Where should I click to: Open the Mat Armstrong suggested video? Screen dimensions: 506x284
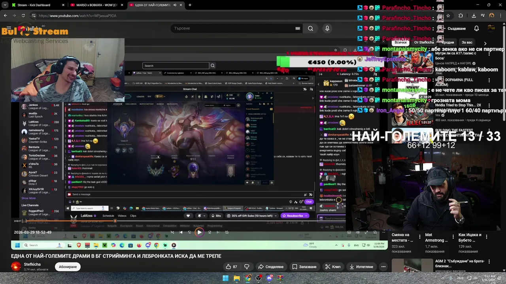tap(436, 237)
